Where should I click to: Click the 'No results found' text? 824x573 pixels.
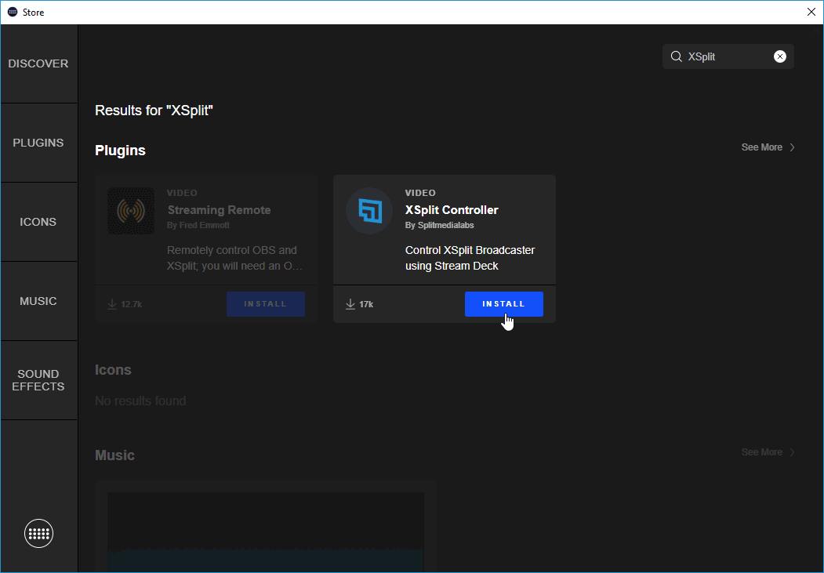tap(140, 401)
